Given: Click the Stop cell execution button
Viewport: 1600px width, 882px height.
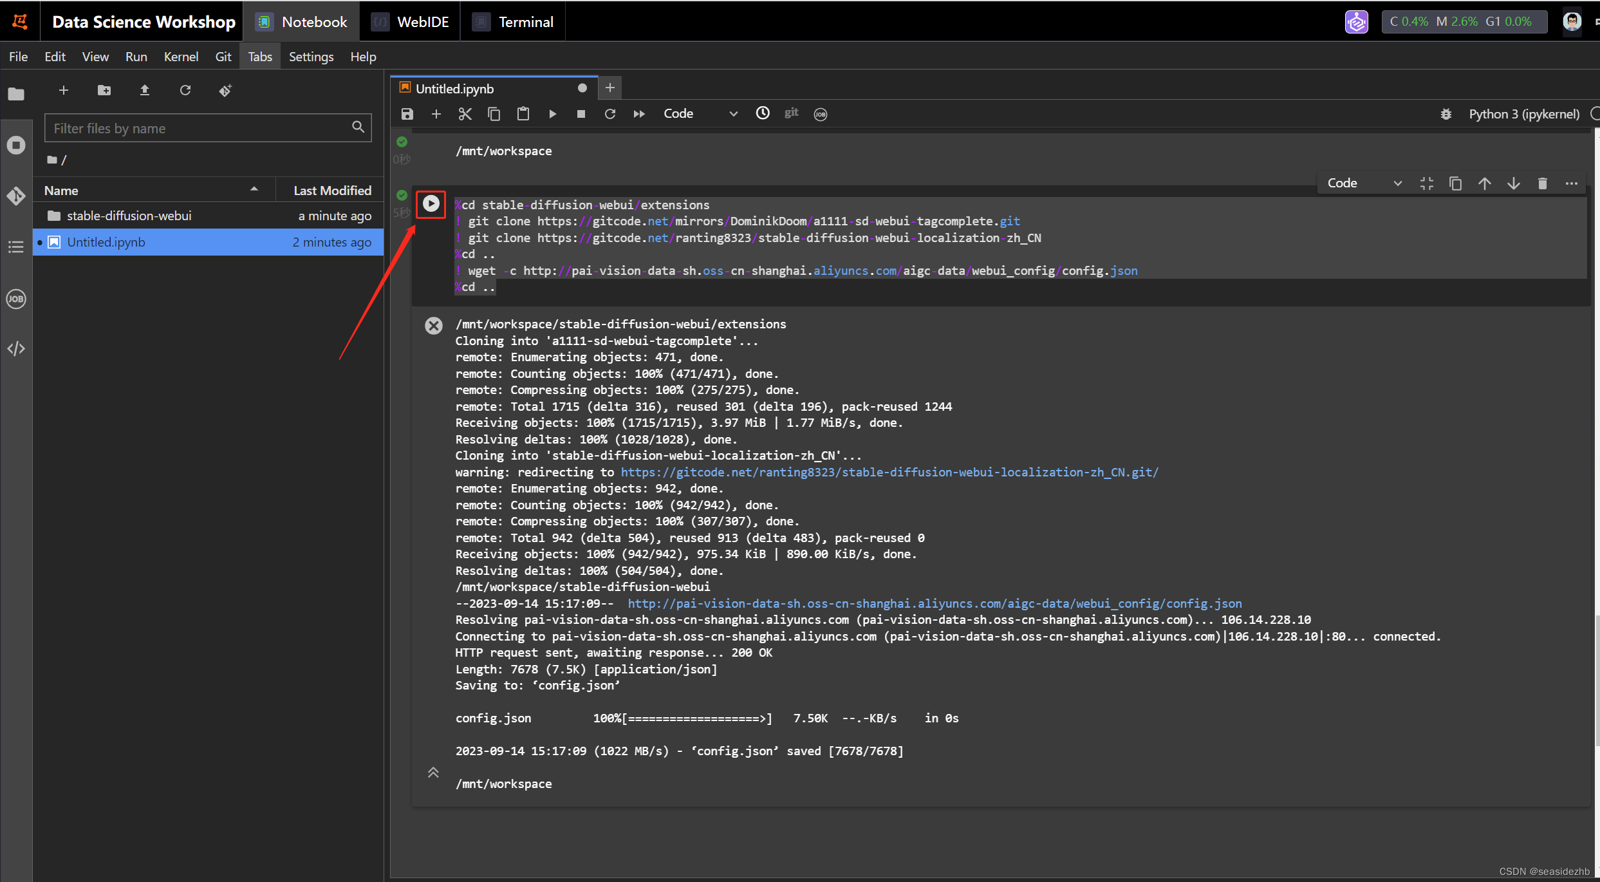Looking at the screenshot, I should [581, 113].
